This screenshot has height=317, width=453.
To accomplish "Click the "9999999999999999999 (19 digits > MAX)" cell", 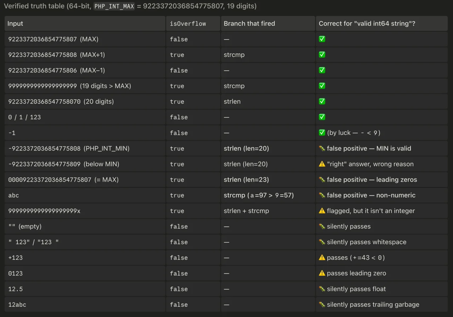I will (x=85, y=86).
